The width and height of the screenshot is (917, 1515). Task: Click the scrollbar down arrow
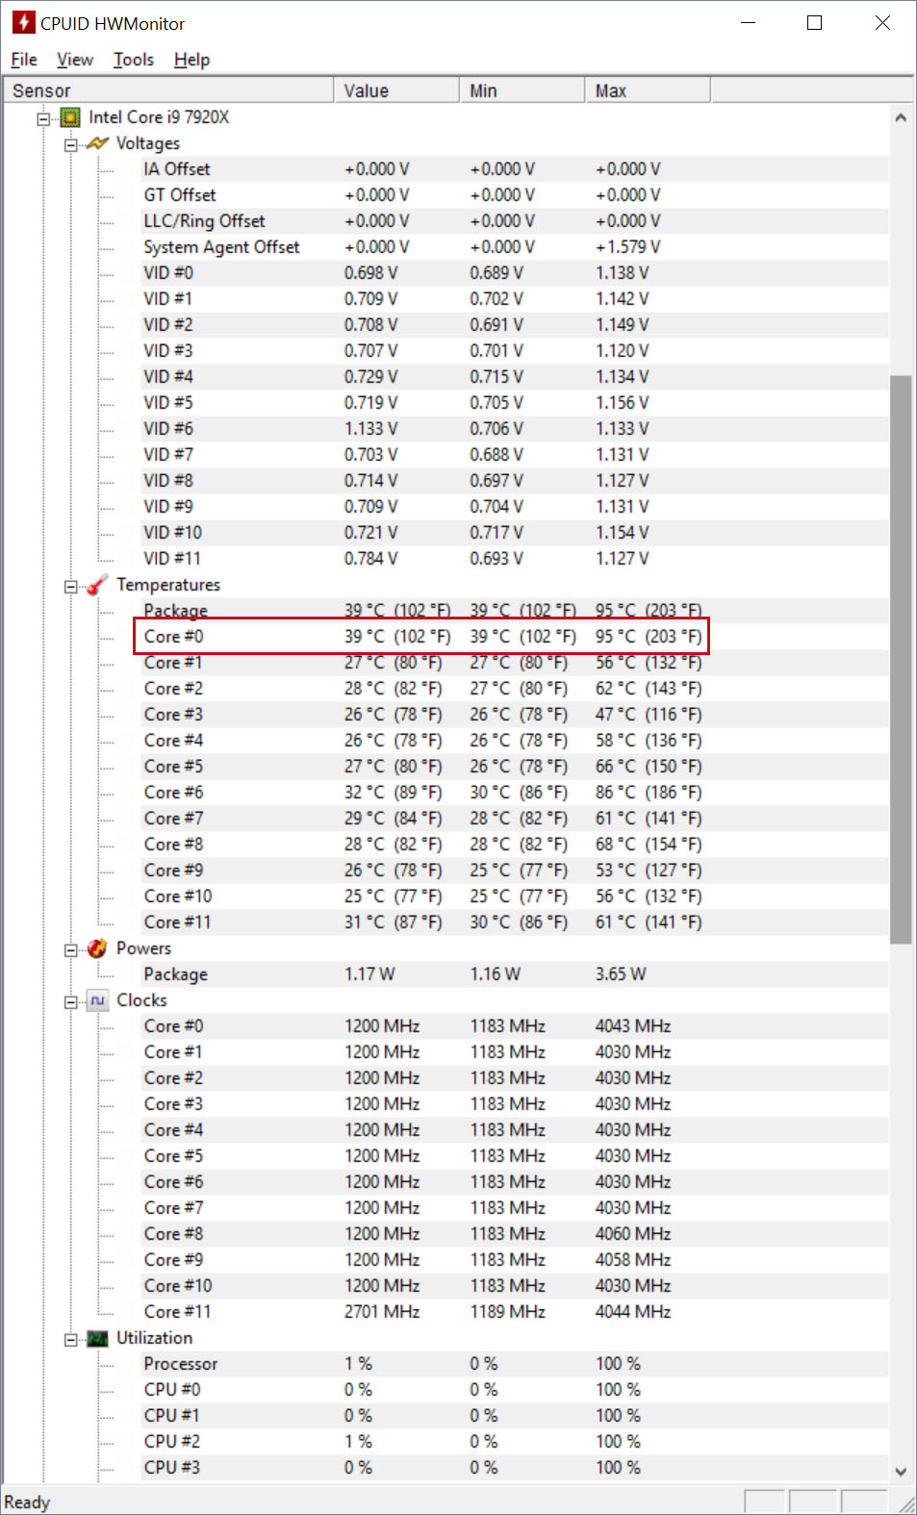point(901,1471)
